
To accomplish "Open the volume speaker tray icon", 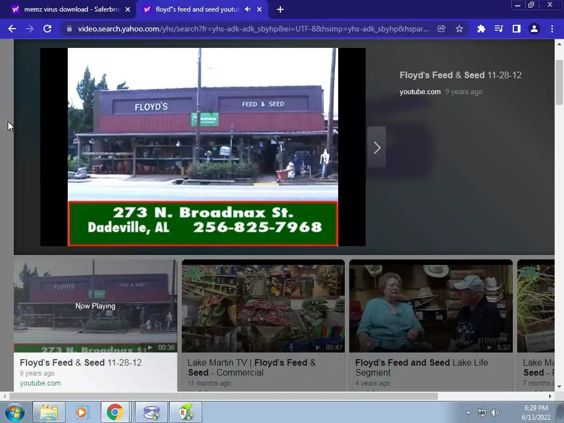I will (x=495, y=413).
